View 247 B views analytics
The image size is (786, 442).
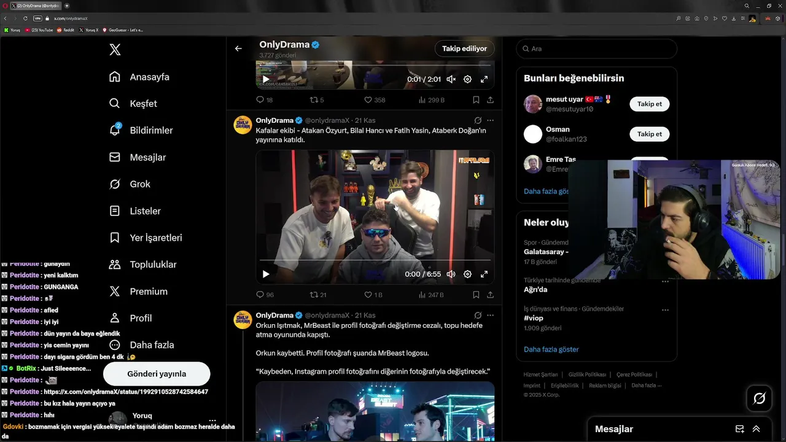pos(431,295)
